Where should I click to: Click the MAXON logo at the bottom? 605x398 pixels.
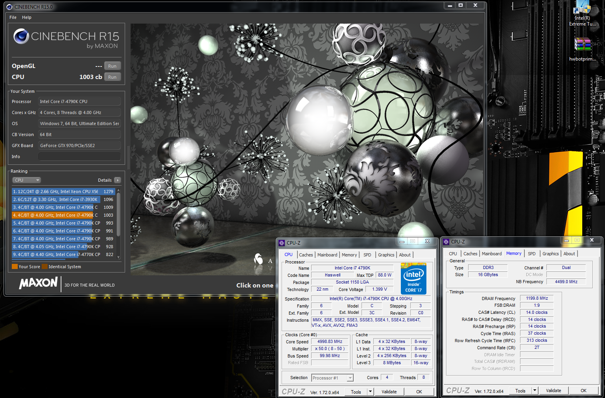(x=39, y=283)
